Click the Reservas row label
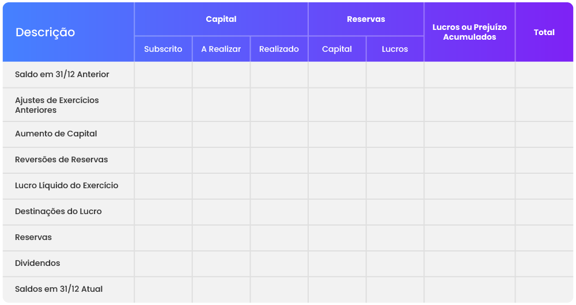 click(x=33, y=237)
